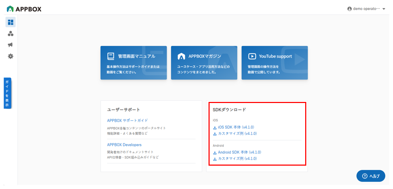Click the play icon on YouTube card
The image size is (393, 189).
pos(252,56)
